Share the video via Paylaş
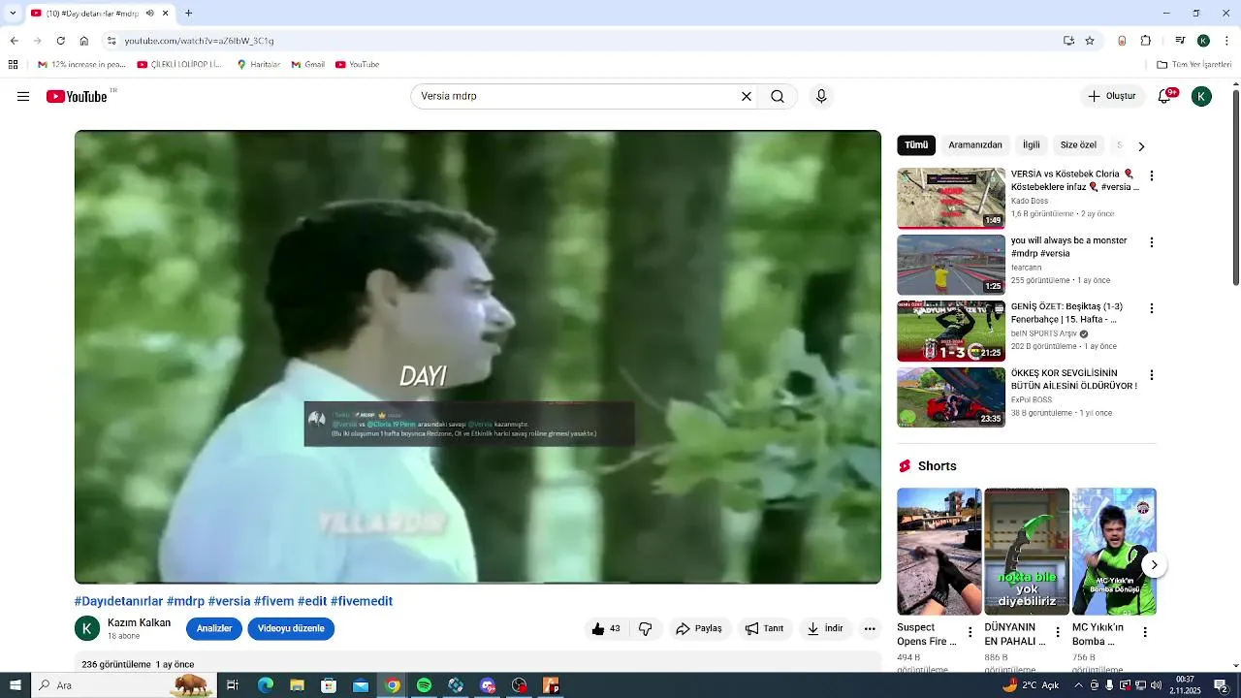 [x=699, y=628]
